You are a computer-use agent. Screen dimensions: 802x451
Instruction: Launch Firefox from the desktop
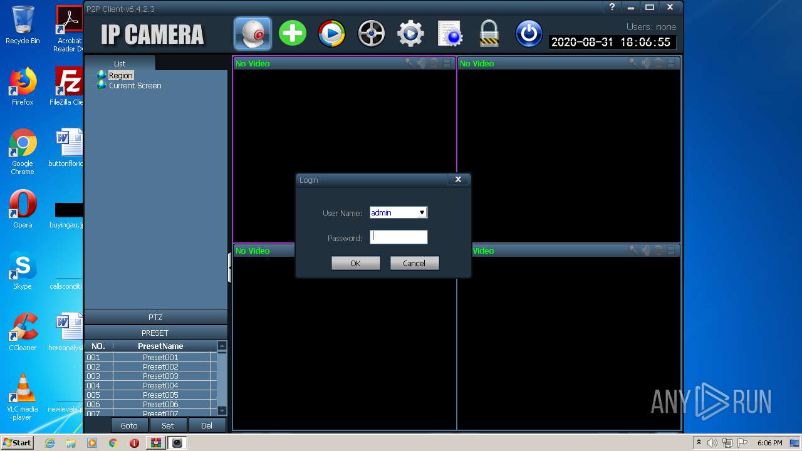click(x=23, y=86)
